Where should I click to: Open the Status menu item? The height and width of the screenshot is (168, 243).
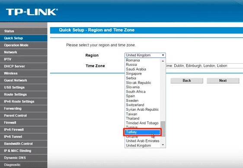tap(23, 31)
